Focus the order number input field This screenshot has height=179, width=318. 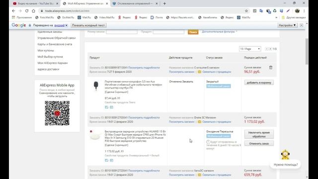coord(121,32)
